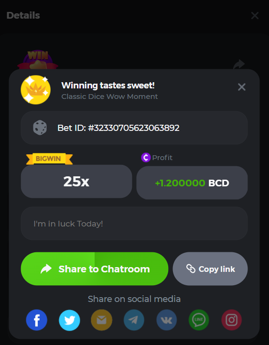Click the dice icon beside Bet ID
The height and width of the screenshot is (345, 269).
(40, 128)
